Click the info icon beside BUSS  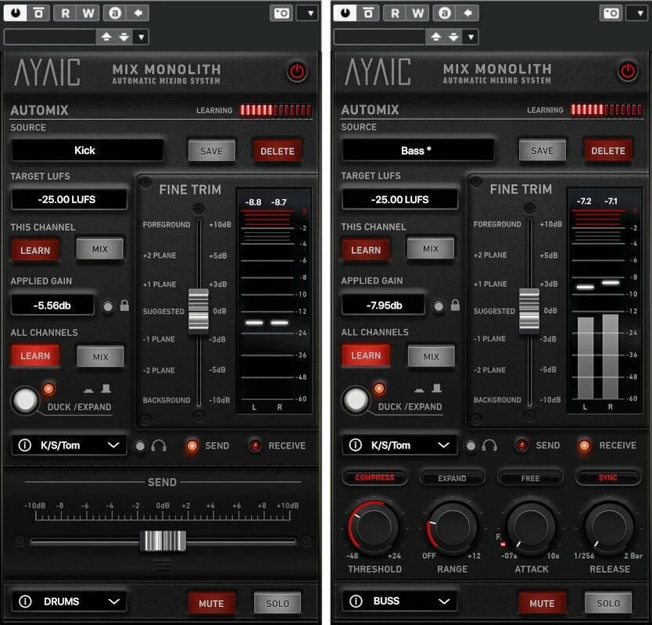coord(355,602)
